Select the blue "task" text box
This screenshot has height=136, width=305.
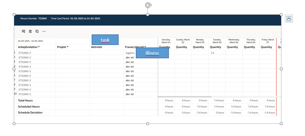[105, 40]
